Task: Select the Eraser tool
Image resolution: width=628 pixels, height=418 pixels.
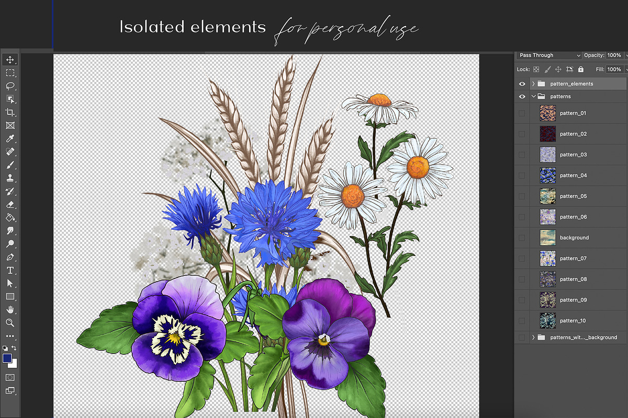Action: click(x=10, y=204)
